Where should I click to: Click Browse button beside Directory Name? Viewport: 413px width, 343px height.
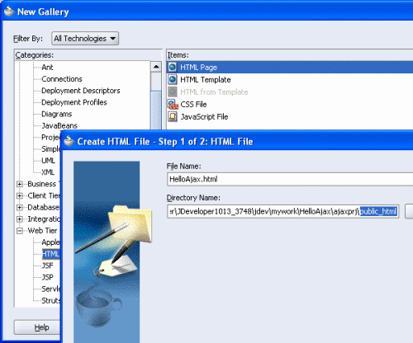tap(409, 211)
